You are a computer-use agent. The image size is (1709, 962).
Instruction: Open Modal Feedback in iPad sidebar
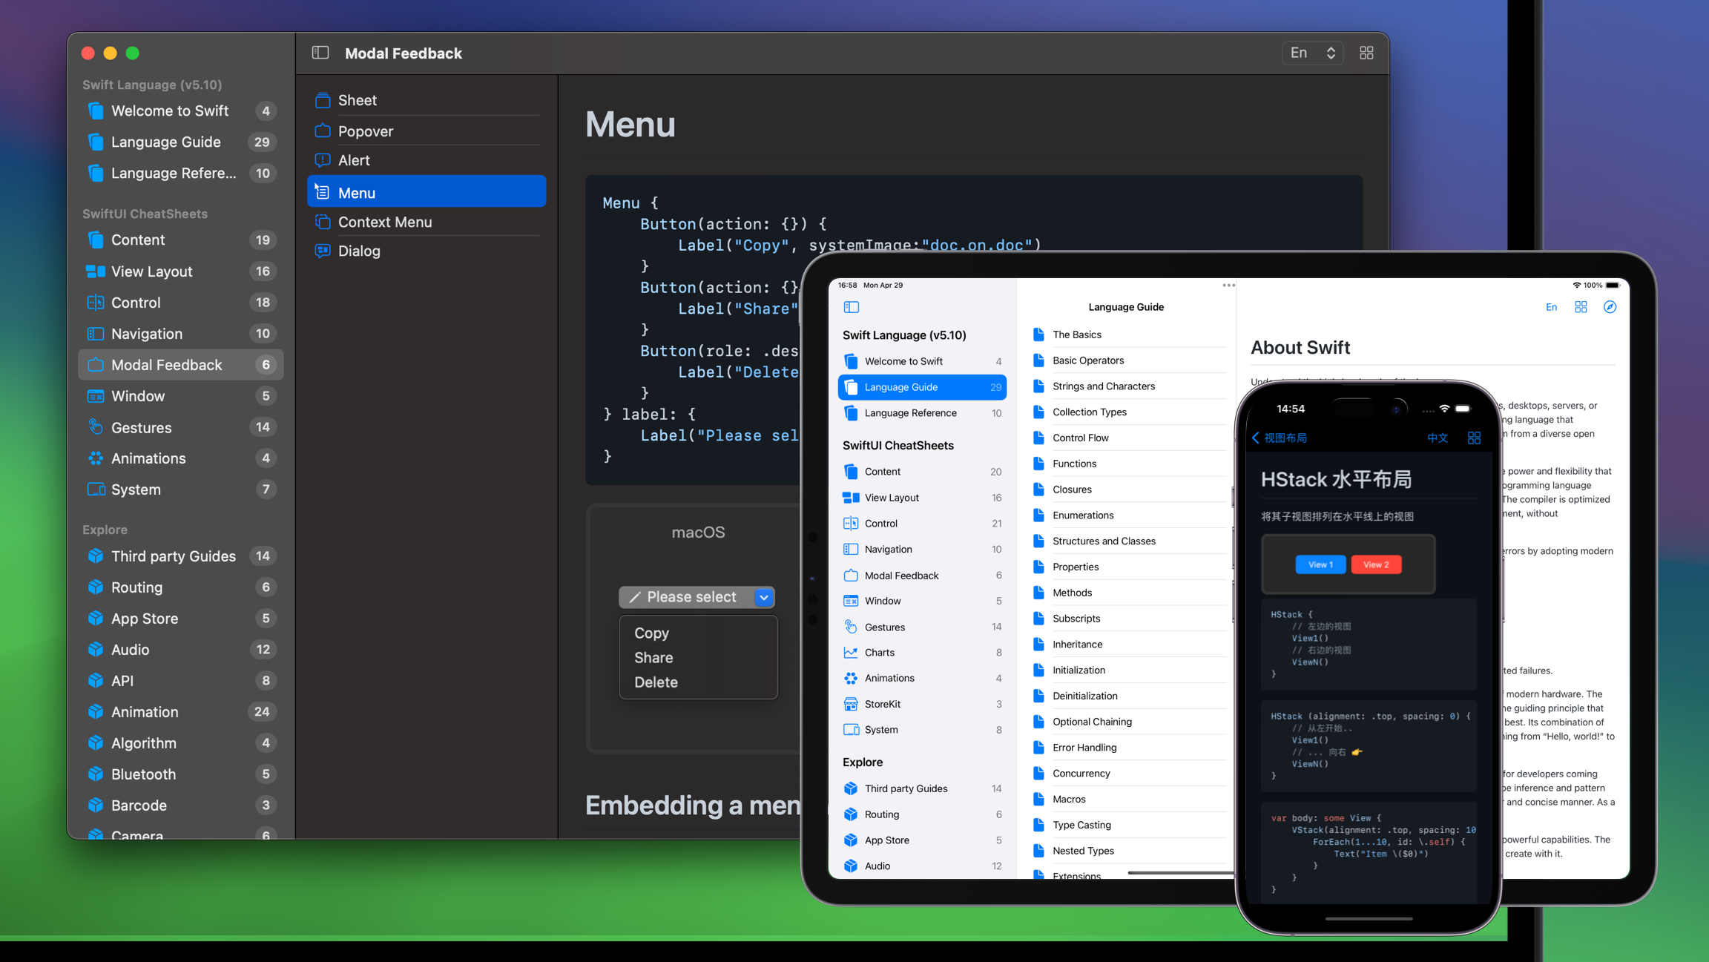pos(922,576)
